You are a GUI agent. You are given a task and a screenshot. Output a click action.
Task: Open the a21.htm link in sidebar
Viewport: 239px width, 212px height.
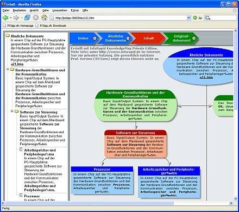click(x=17, y=64)
